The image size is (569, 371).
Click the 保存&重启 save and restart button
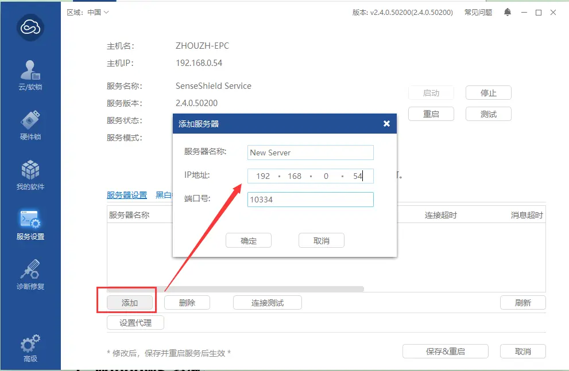[x=445, y=352]
